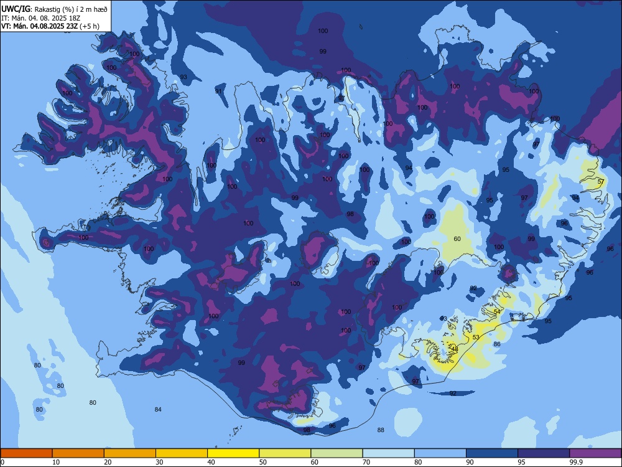Screen dimensions: 622x467
Task: Click the 99.9 label on the legend scale
Action: (x=575, y=462)
